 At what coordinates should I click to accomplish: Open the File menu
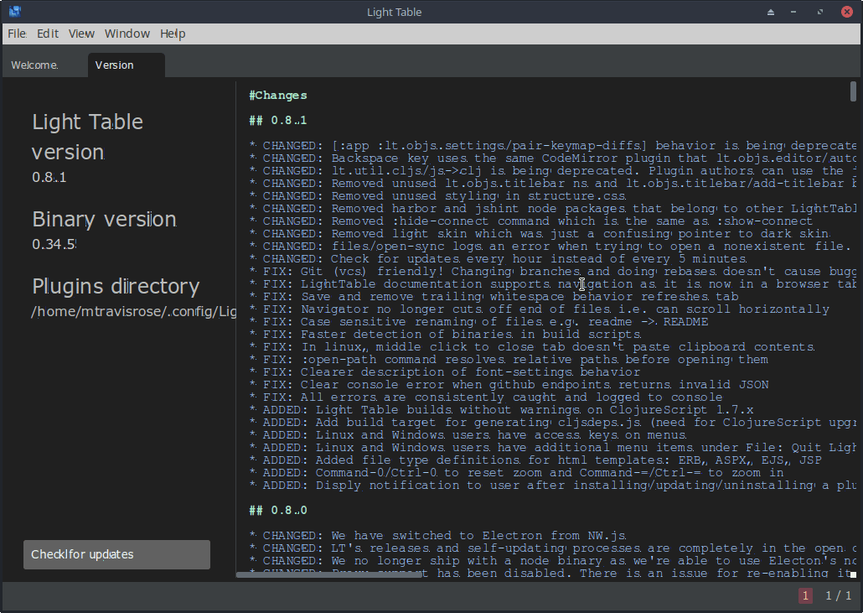pyautogui.click(x=17, y=34)
